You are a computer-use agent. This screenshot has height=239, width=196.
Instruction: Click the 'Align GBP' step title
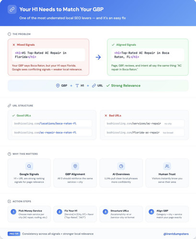click(x=162, y=211)
